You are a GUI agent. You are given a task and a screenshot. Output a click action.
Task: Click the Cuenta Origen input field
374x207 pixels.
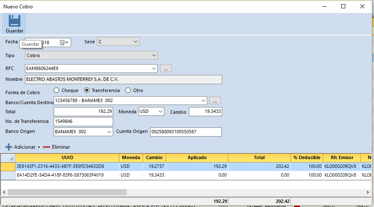[186, 132]
